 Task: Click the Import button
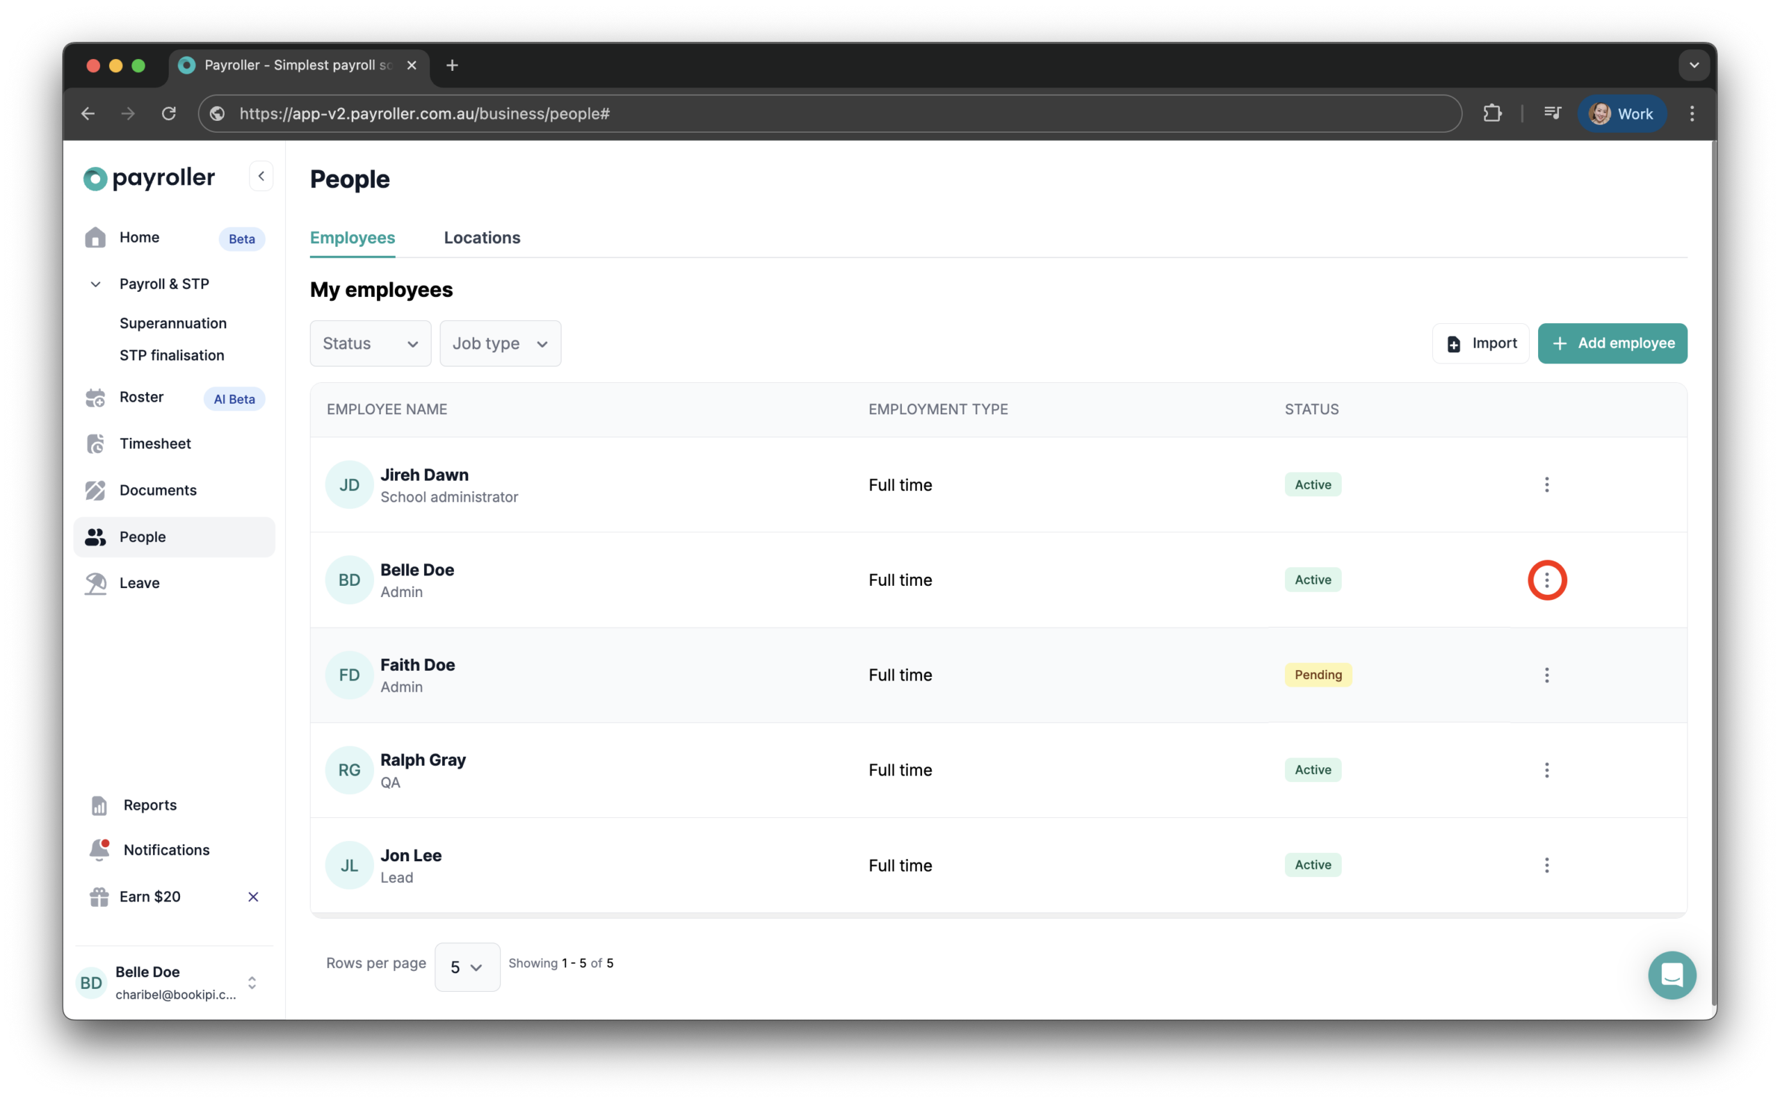(1481, 343)
